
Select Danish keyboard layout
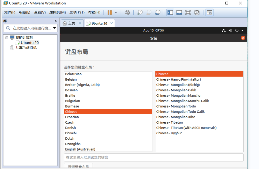[108, 128]
